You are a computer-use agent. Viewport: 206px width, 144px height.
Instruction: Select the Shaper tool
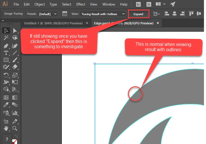point(6,67)
